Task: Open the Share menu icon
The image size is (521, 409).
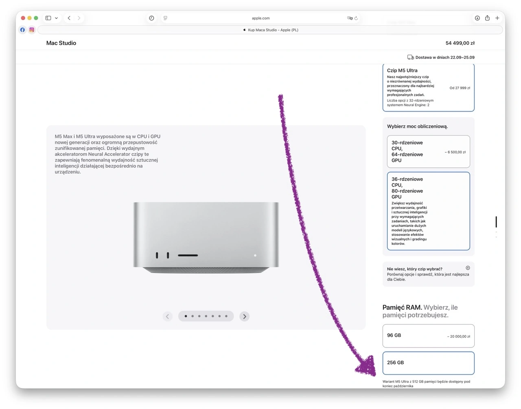Action: pyautogui.click(x=487, y=18)
